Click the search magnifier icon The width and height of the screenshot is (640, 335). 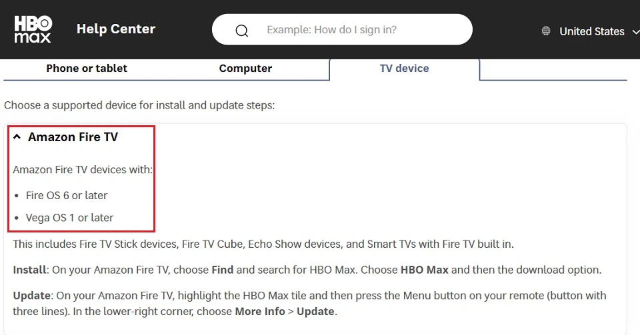tap(241, 31)
